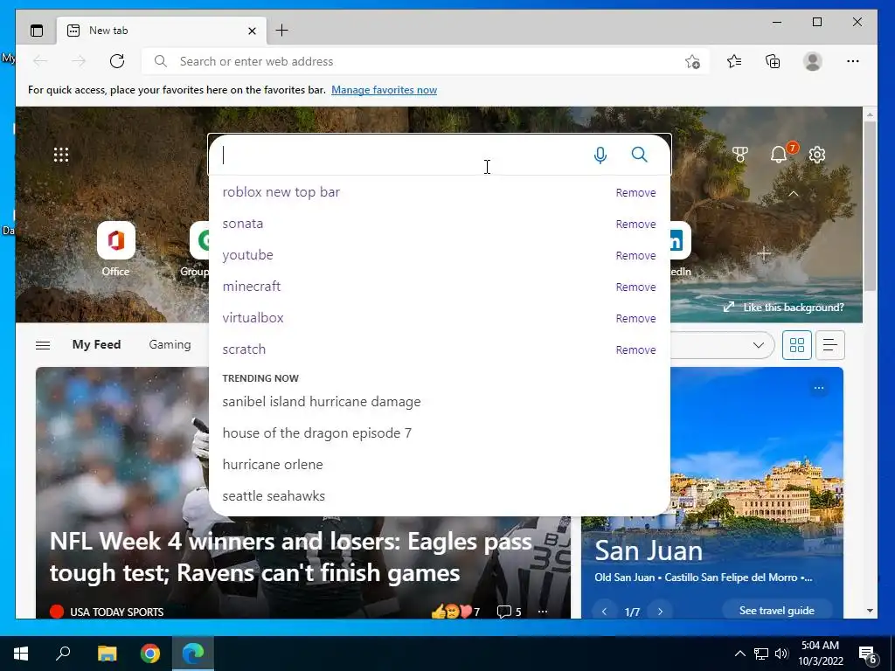
Task: Open the Office quick link tile
Action: 116,249
